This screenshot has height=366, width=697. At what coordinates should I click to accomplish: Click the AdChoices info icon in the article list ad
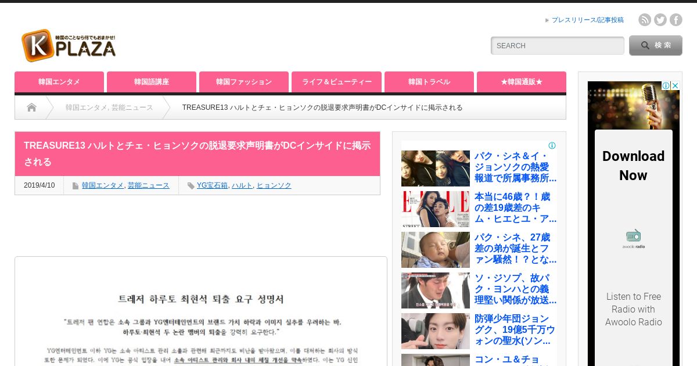pos(552,146)
